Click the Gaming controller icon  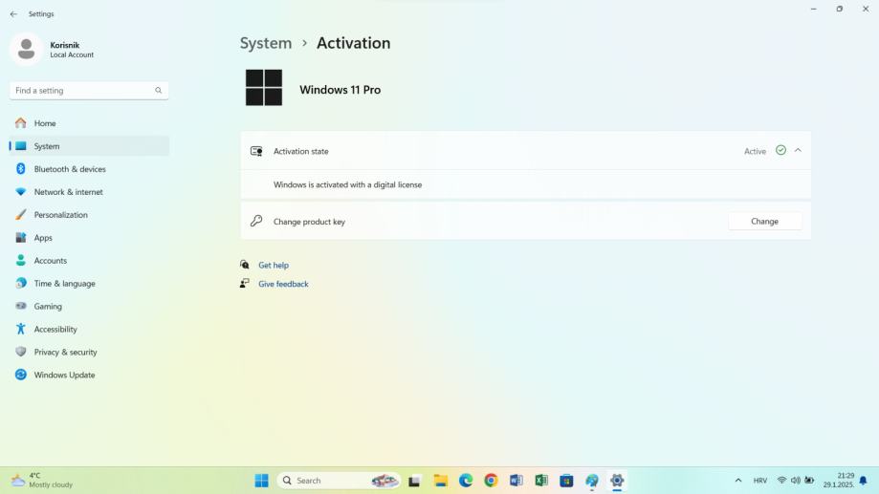point(21,307)
